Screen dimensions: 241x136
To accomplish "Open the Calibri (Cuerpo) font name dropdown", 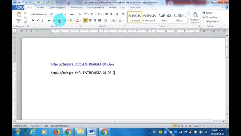I will click(49, 14).
